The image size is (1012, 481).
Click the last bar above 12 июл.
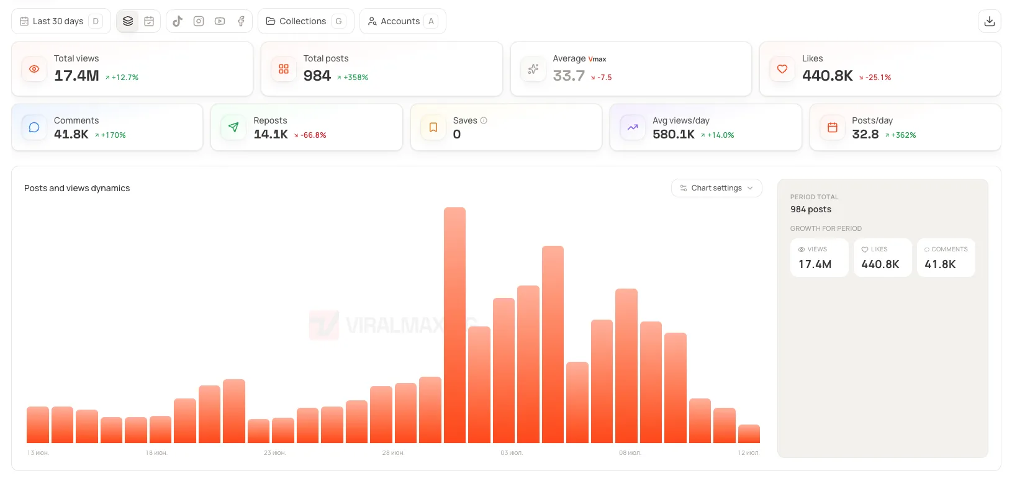pos(749,434)
